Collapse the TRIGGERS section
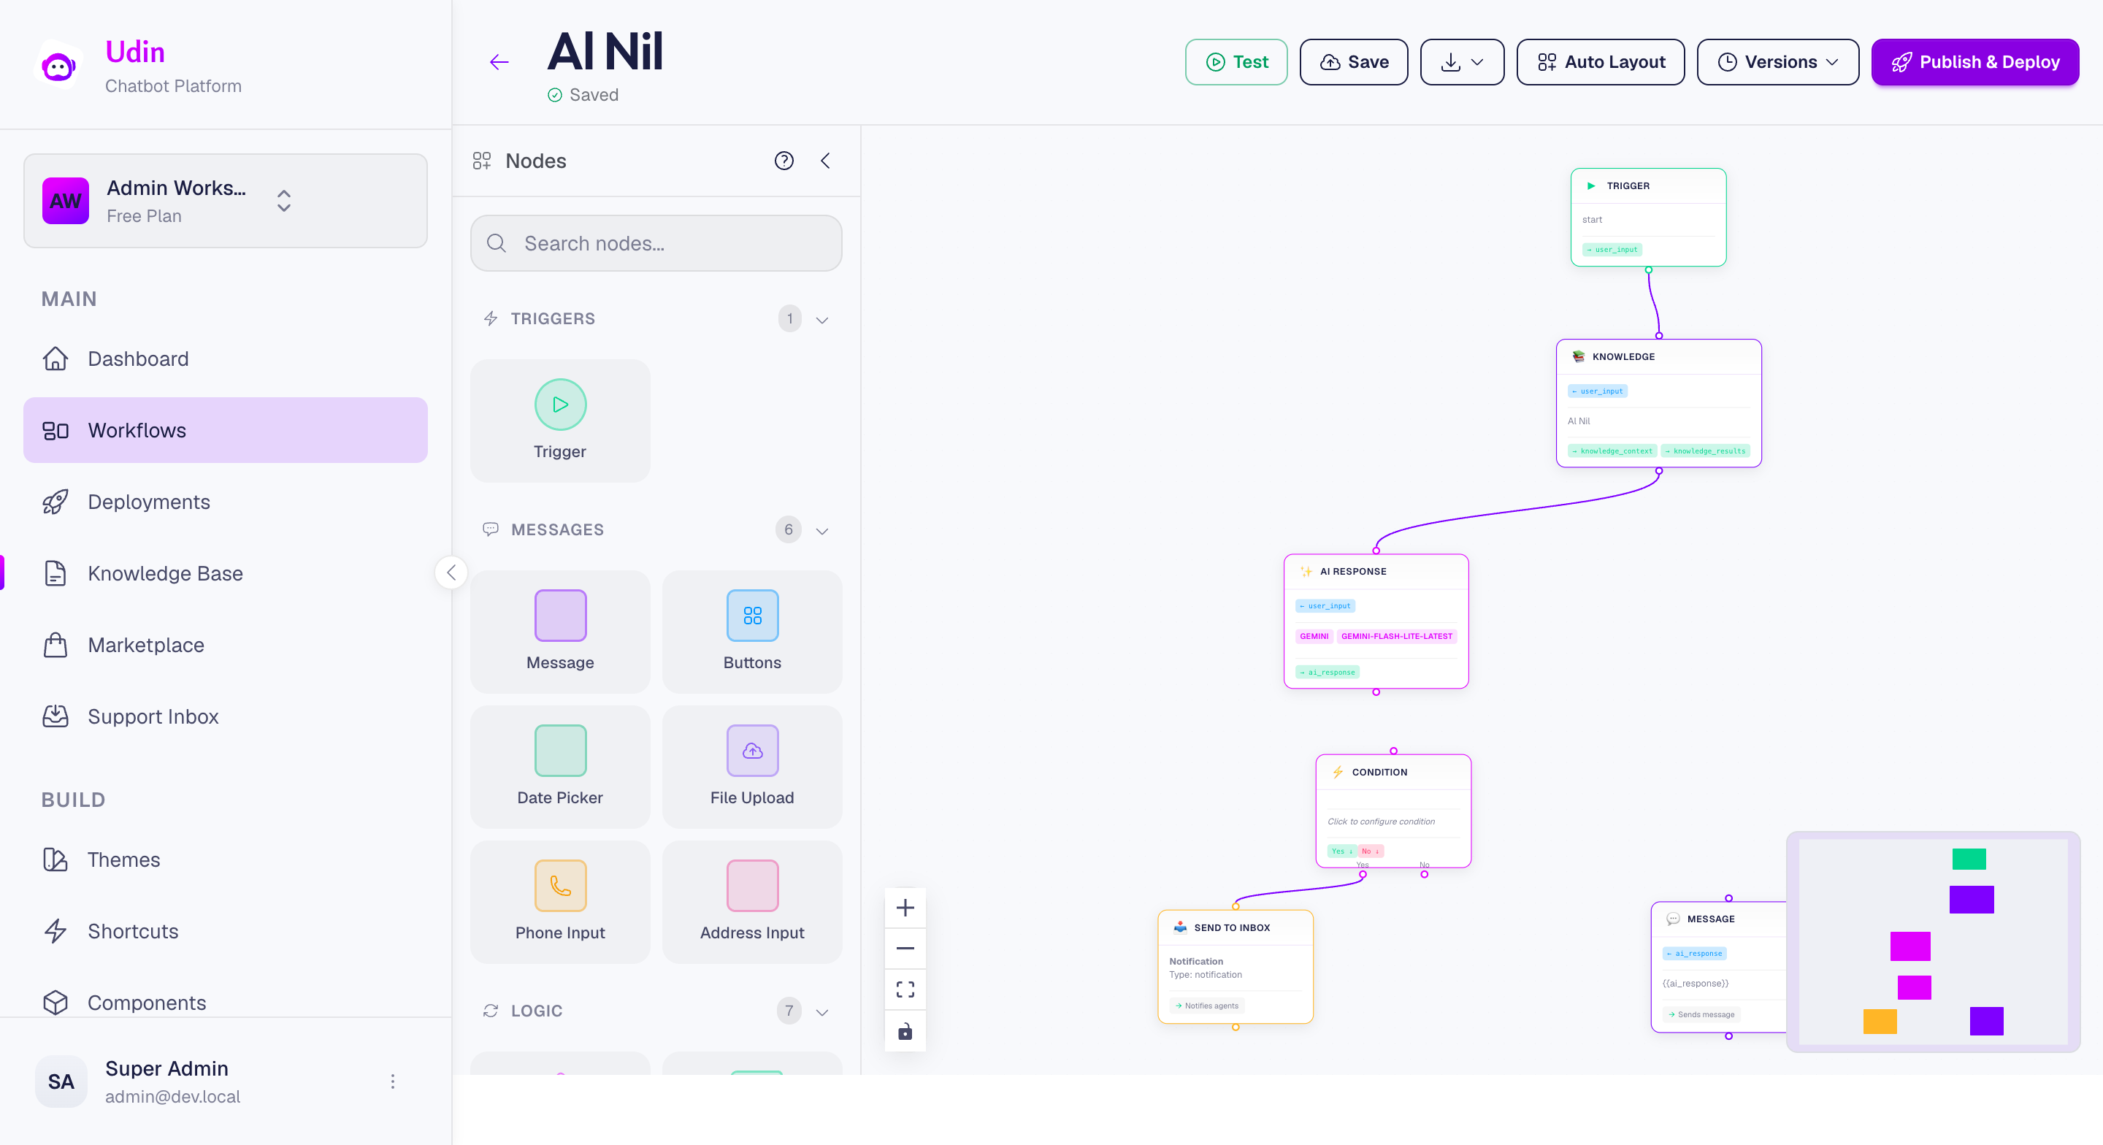Viewport: 2103px width, 1145px height. [822, 319]
